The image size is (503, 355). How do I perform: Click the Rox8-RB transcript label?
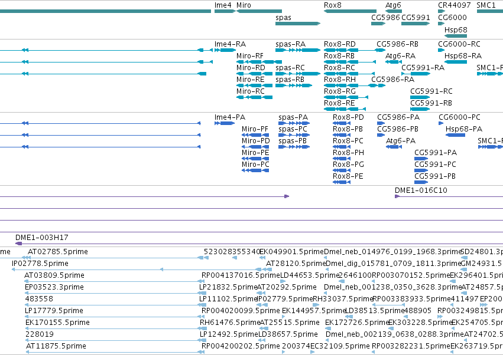pyautogui.click(x=339, y=56)
